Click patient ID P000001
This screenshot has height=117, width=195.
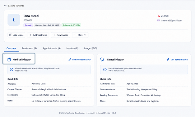(28, 20)
